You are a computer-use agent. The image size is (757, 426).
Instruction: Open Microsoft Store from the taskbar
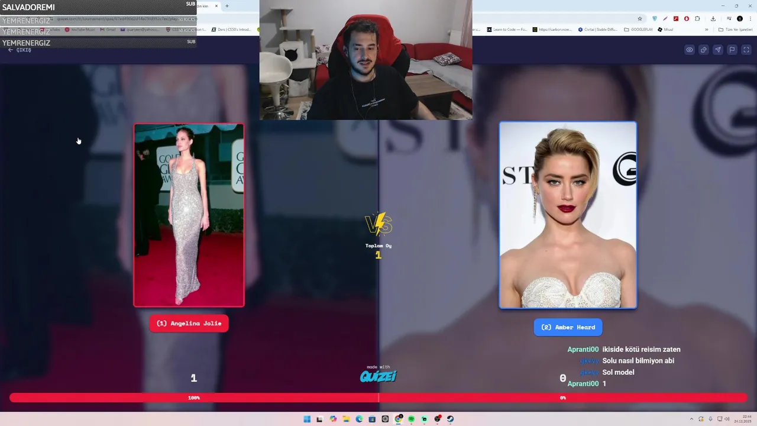372,419
